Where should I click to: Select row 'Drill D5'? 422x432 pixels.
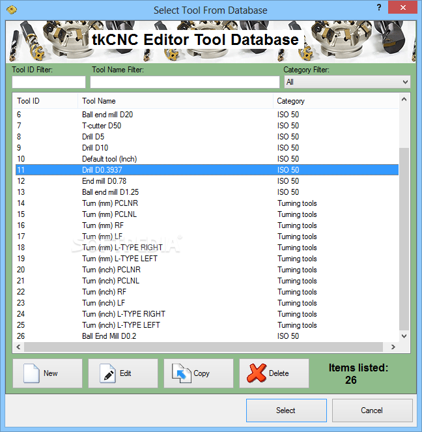click(207, 137)
